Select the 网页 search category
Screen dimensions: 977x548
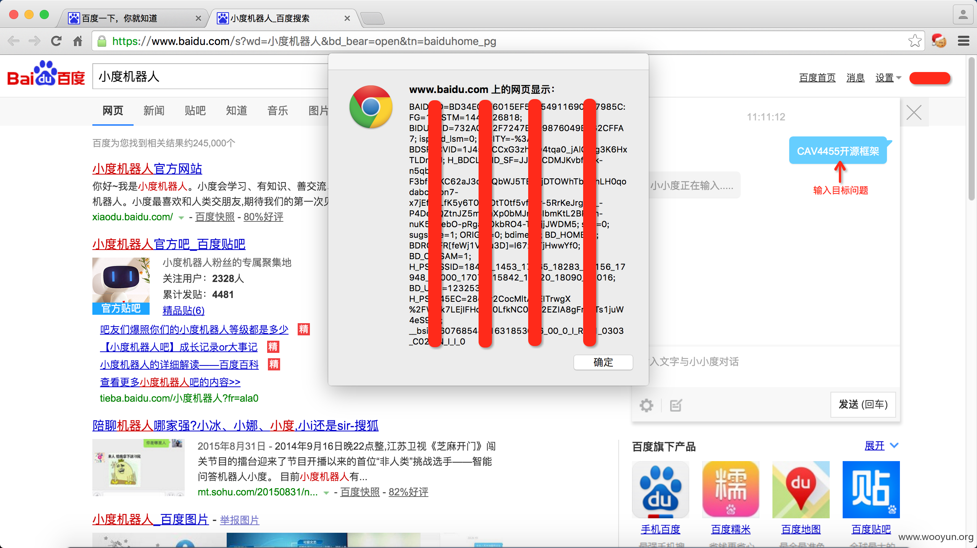113,111
